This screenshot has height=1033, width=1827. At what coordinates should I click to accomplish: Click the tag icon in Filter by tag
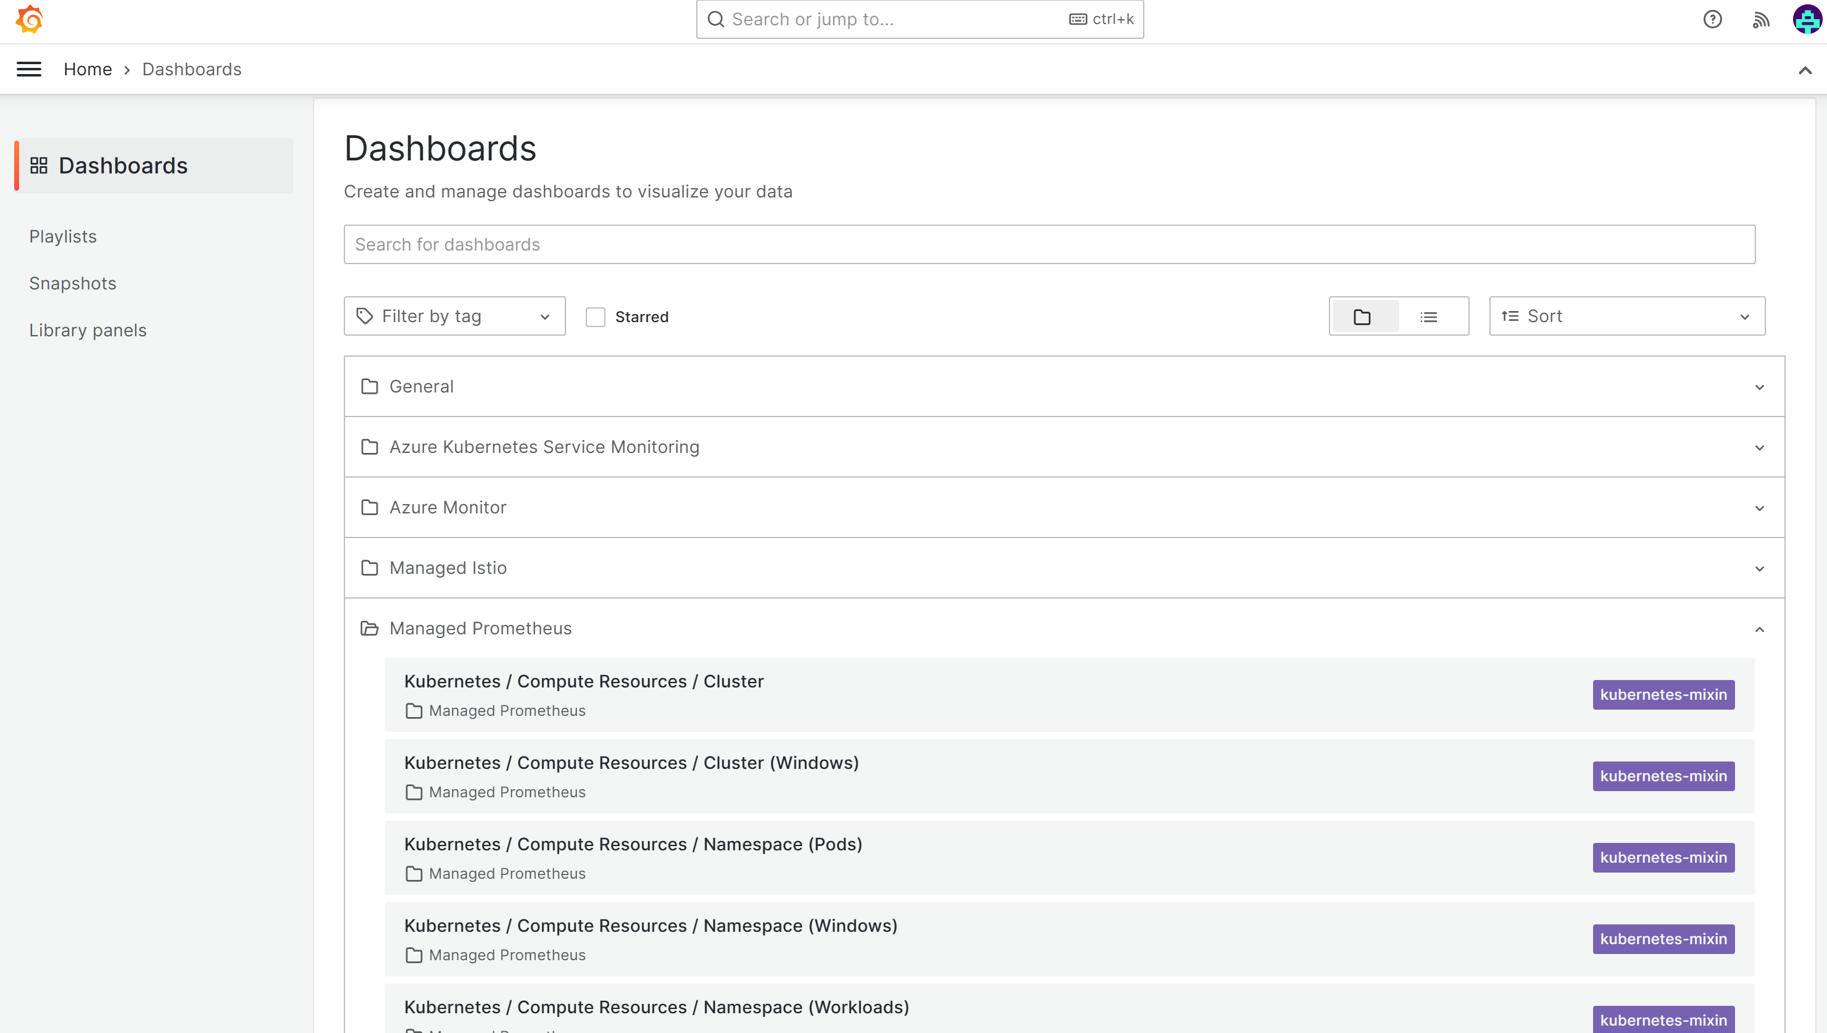pos(365,317)
